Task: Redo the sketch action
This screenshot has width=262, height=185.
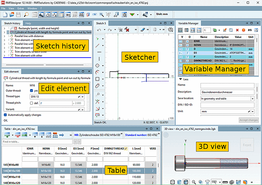Action: tap(110, 30)
